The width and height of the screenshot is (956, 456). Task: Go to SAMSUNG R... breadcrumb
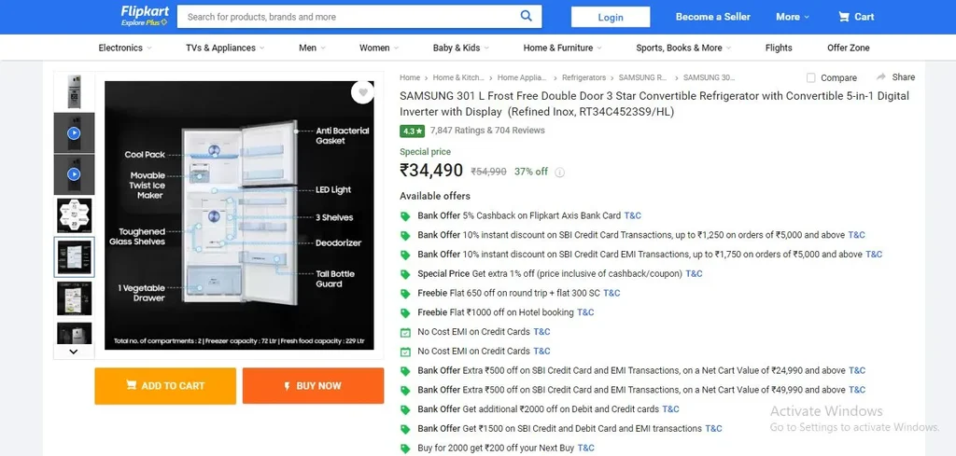pyautogui.click(x=642, y=77)
